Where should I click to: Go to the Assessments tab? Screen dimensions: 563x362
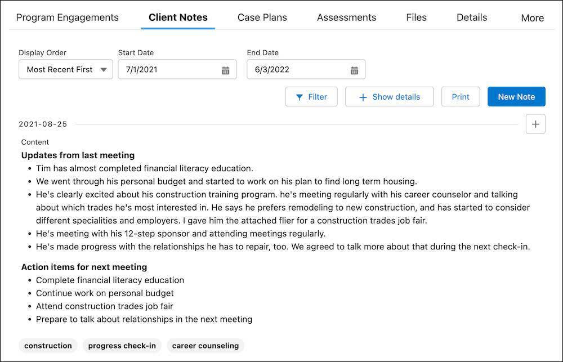coord(346,17)
